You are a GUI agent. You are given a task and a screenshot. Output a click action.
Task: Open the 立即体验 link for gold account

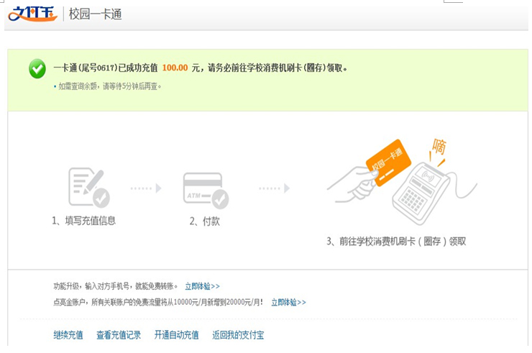pyautogui.click(x=288, y=302)
